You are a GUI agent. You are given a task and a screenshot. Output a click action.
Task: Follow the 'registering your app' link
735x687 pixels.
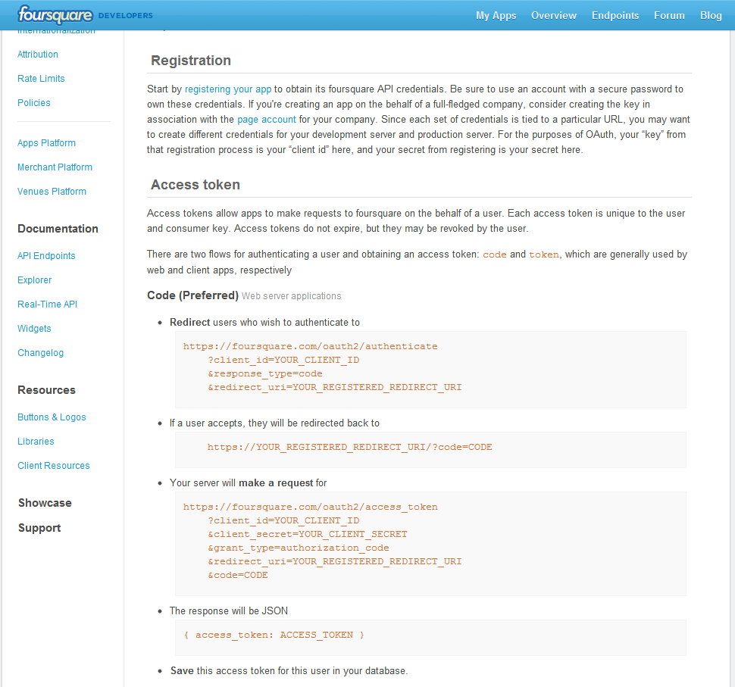227,89
